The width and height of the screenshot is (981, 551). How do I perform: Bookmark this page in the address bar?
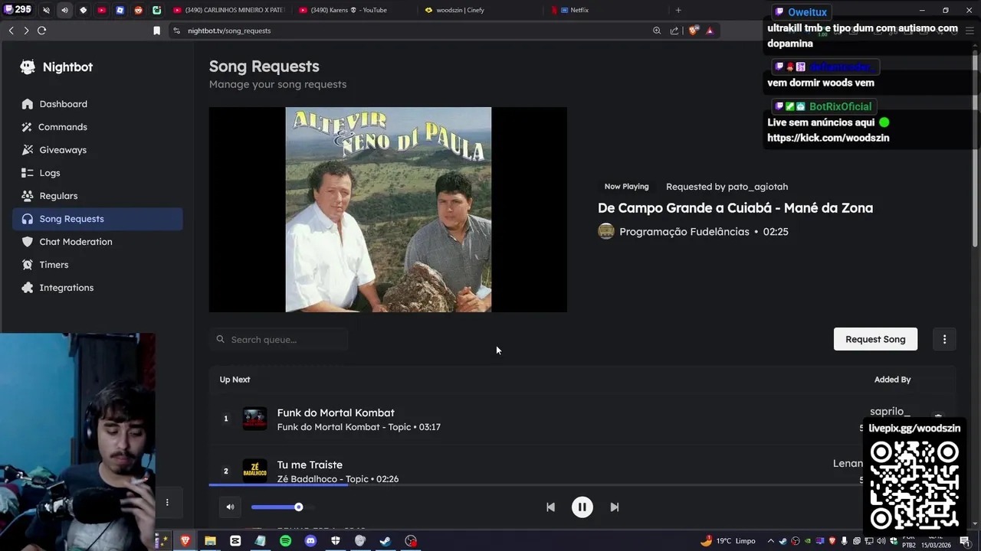[156, 31]
